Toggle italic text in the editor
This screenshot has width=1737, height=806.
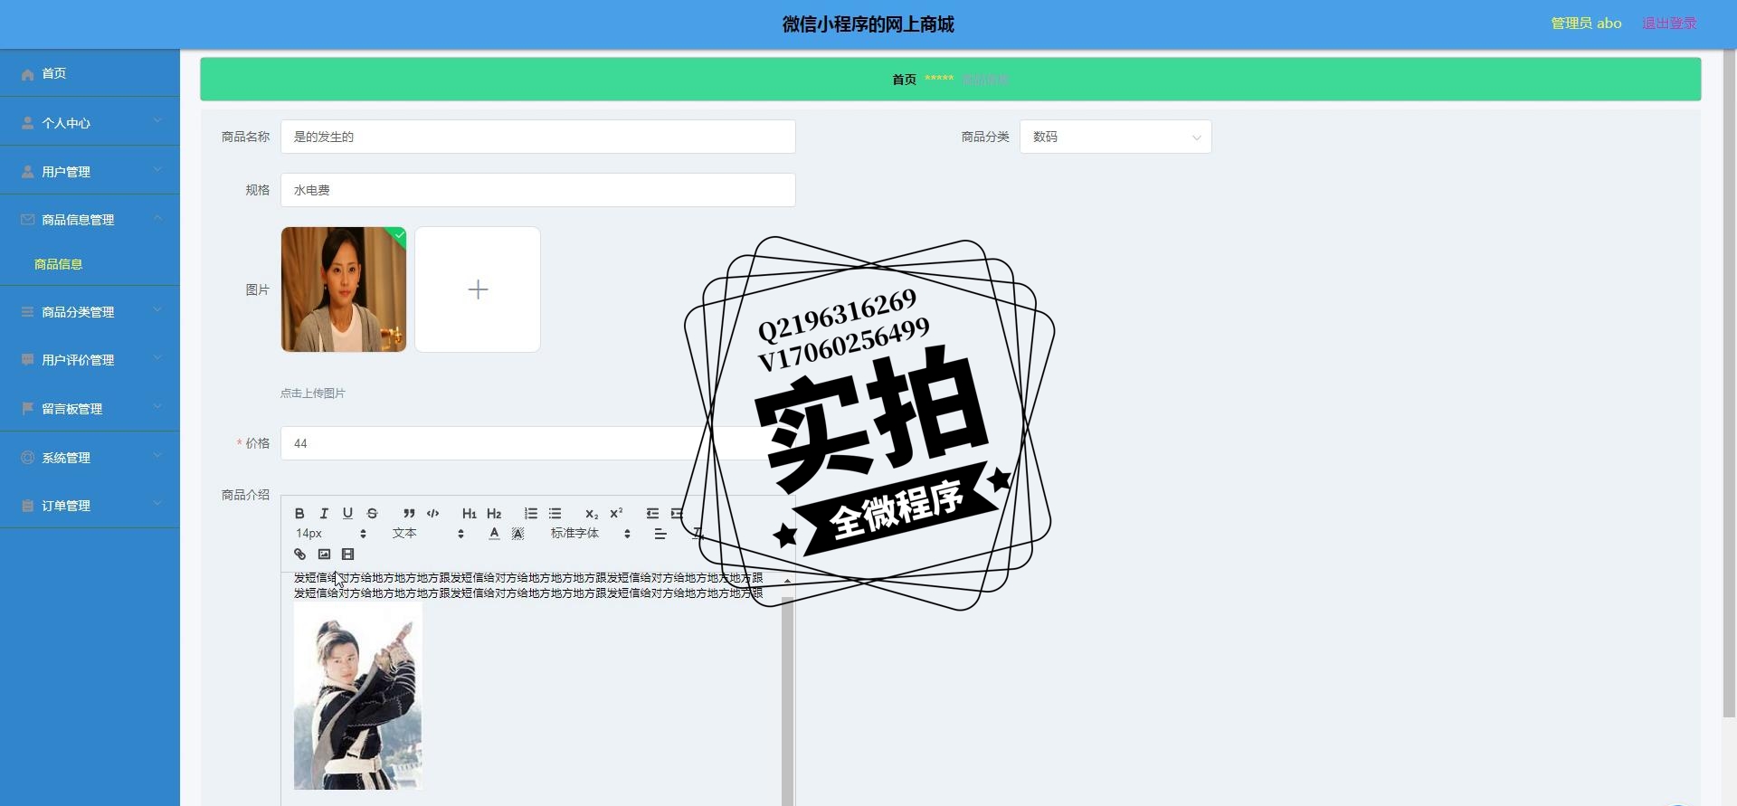pyautogui.click(x=324, y=513)
